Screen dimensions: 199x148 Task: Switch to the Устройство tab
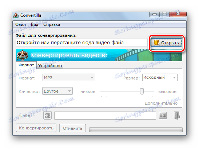coord(50,66)
